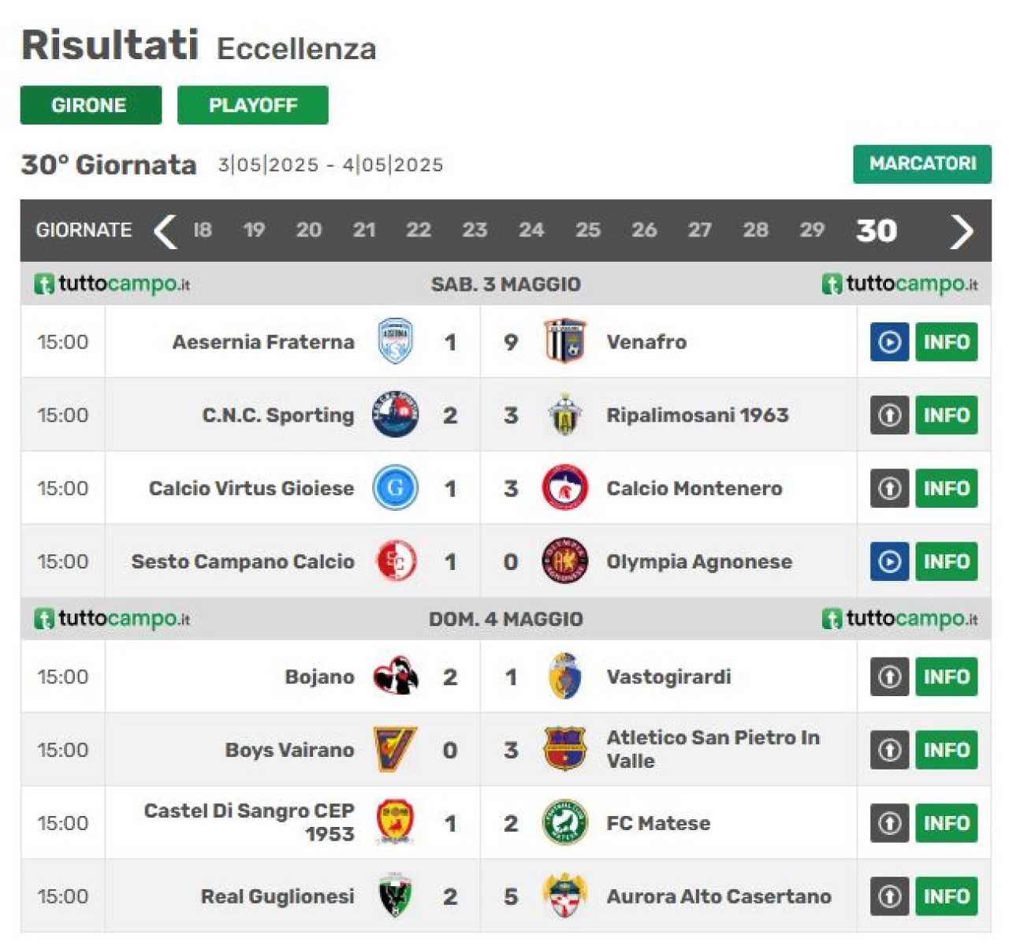The image size is (1009, 950).
Task: Click the C.N.C. Sporting team logo
Action: click(395, 415)
